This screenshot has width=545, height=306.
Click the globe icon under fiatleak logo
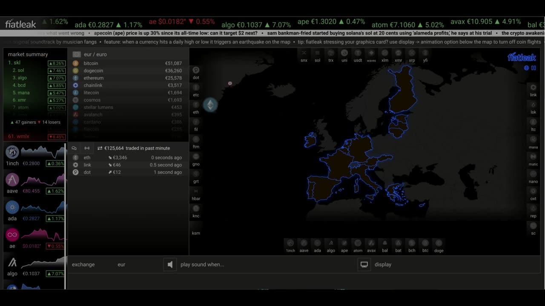point(527,68)
